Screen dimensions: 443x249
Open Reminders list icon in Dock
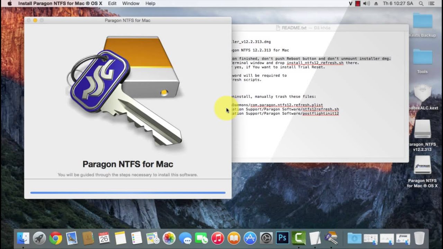pos(136,238)
